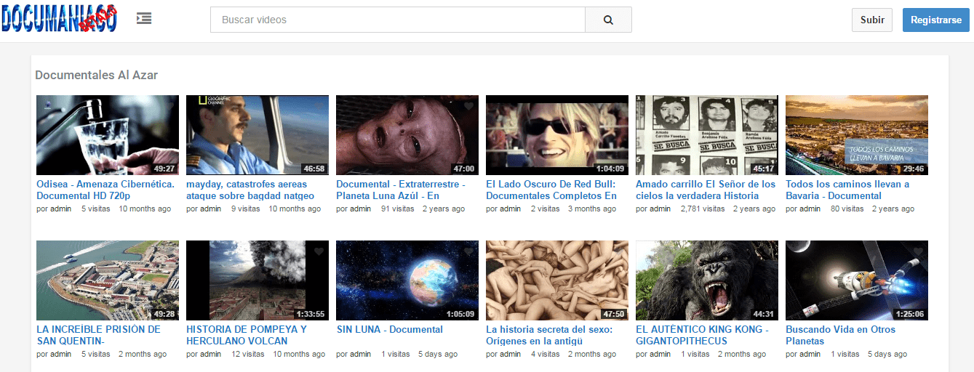Click admin author under King Kong video
Viewport: 974px width, 372px height.
660,354
